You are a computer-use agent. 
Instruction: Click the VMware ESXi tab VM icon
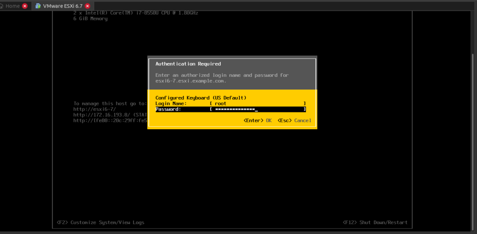38,6
